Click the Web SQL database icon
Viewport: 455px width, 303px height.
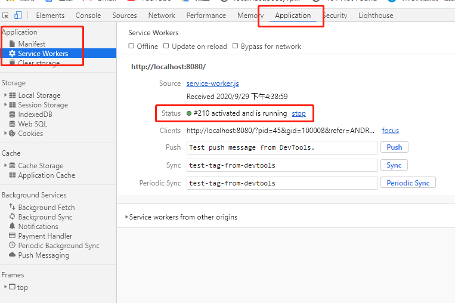pyautogui.click(x=12, y=124)
